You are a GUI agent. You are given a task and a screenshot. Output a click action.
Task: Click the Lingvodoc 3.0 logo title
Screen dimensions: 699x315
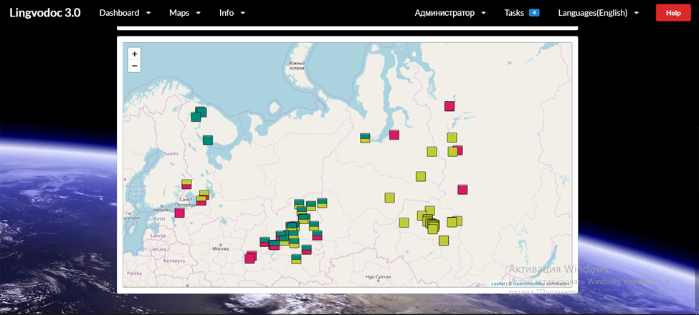44,13
